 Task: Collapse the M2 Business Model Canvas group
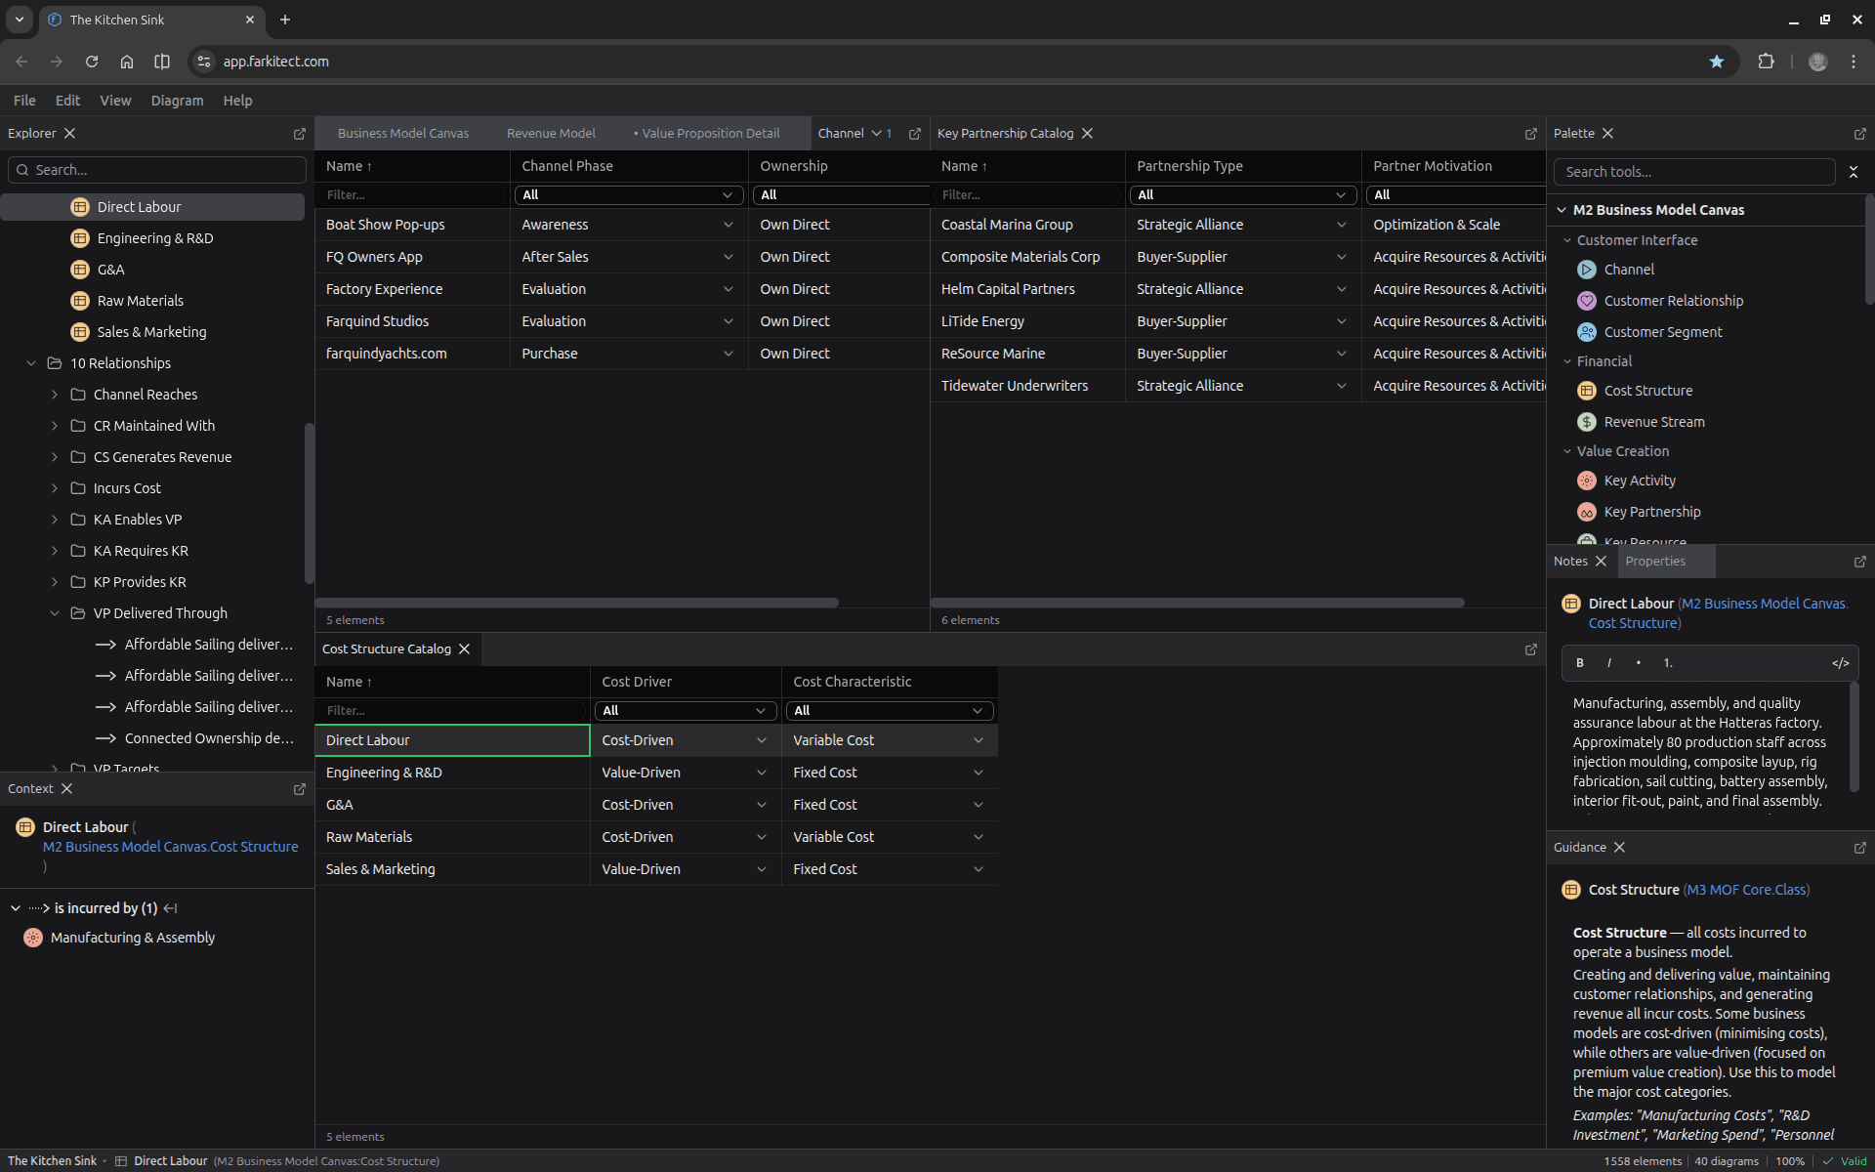[1562, 210]
